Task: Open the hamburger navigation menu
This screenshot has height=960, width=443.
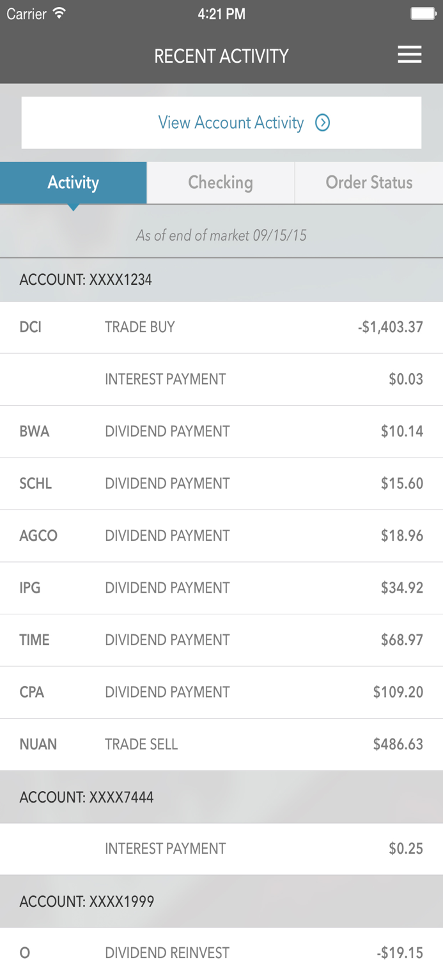Action: pos(409,54)
